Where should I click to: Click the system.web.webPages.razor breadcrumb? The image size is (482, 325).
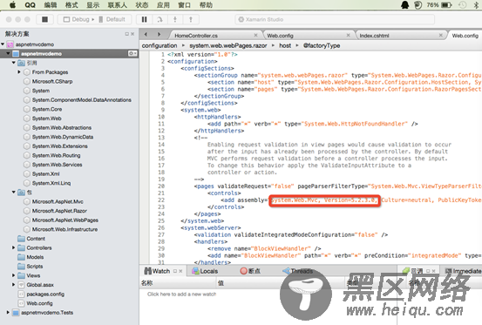pyautogui.click(x=228, y=45)
